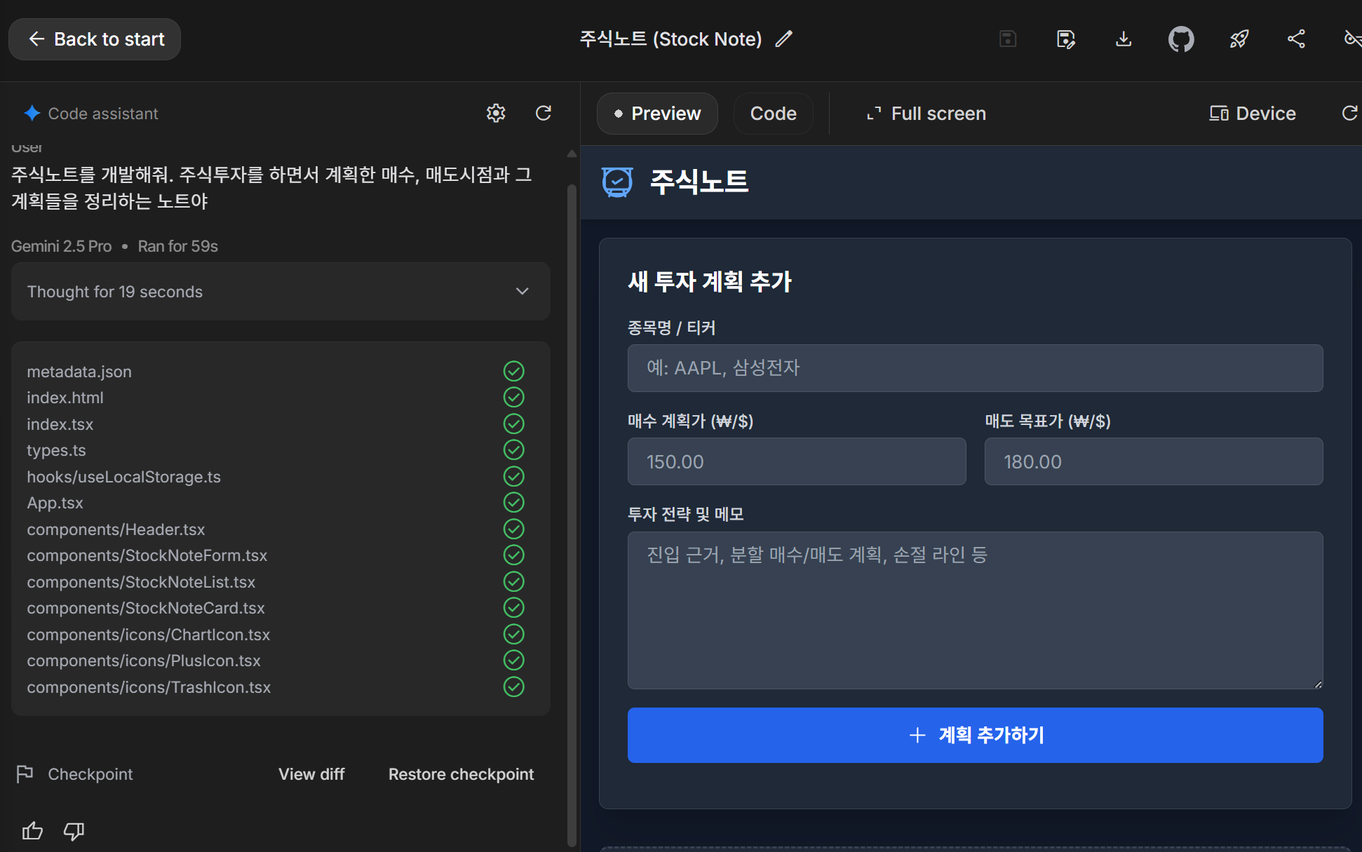The image size is (1362, 852).
Task: Click the share app icon
Action: 1296,39
